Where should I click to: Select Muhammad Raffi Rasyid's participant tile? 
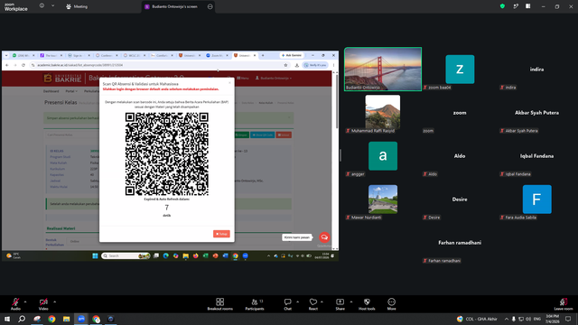coord(383,112)
